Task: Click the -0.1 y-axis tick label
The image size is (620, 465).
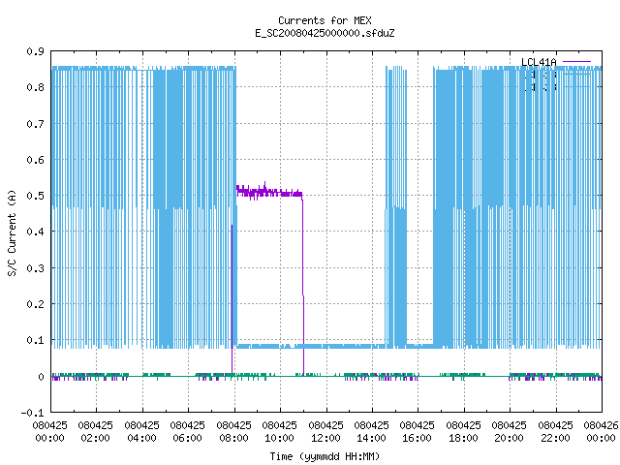Action: (x=32, y=413)
